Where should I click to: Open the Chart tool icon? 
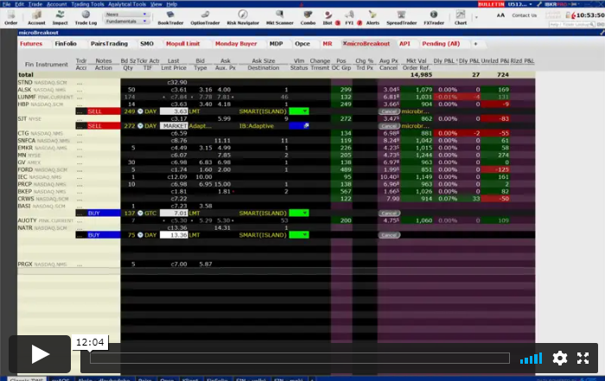coord(461,18)
